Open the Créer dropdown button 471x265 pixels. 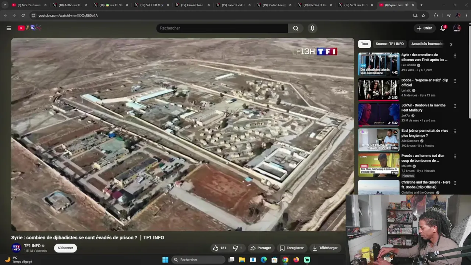pos(424,28)
